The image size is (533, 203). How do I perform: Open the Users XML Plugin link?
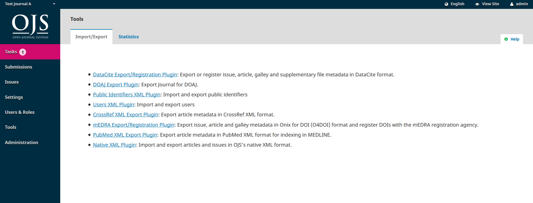click(x=114, y=104)
